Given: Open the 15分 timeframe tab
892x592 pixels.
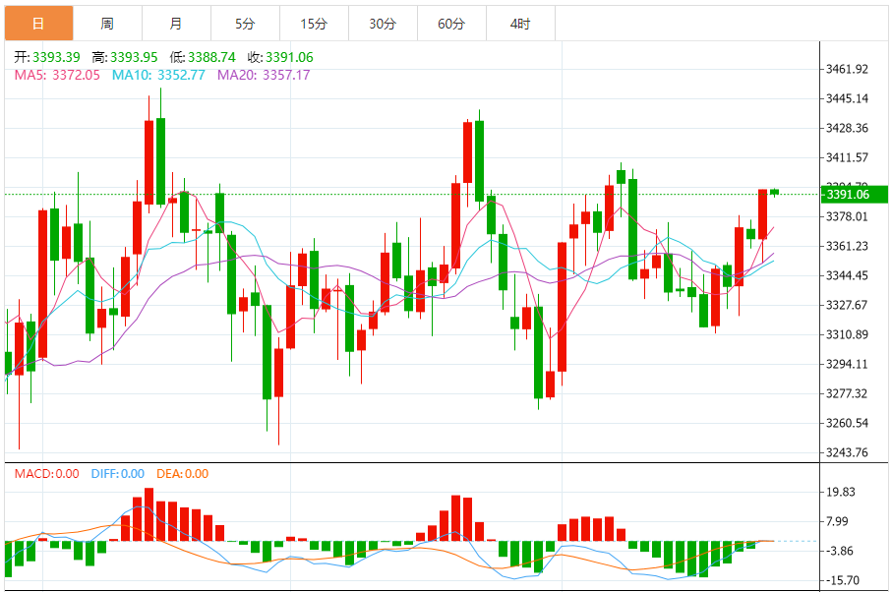Looking at the screenshot, I should click(314, 24).
